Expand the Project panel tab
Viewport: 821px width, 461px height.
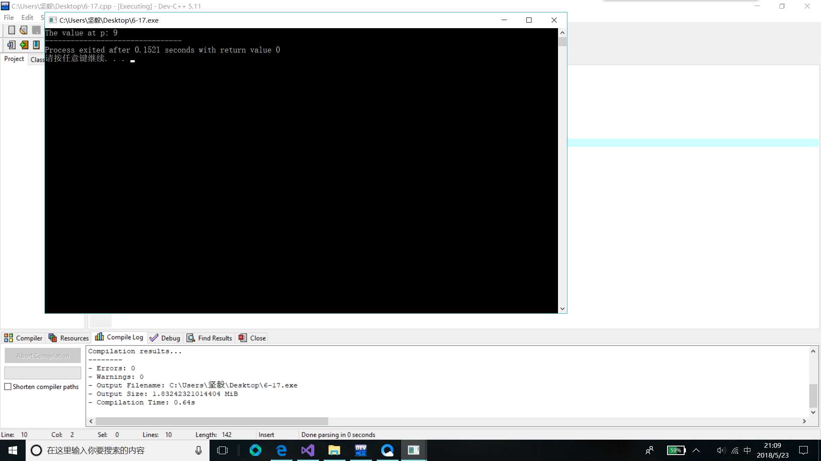[14, 58]
